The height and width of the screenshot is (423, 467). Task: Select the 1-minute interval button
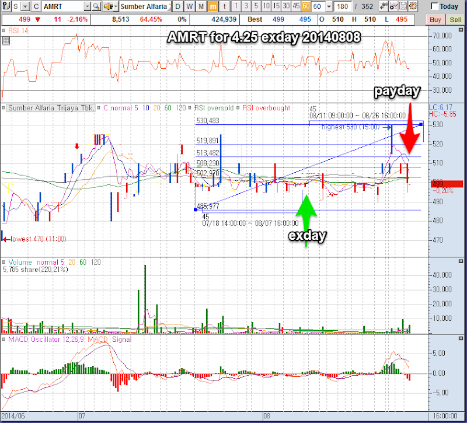pos(236,6)
